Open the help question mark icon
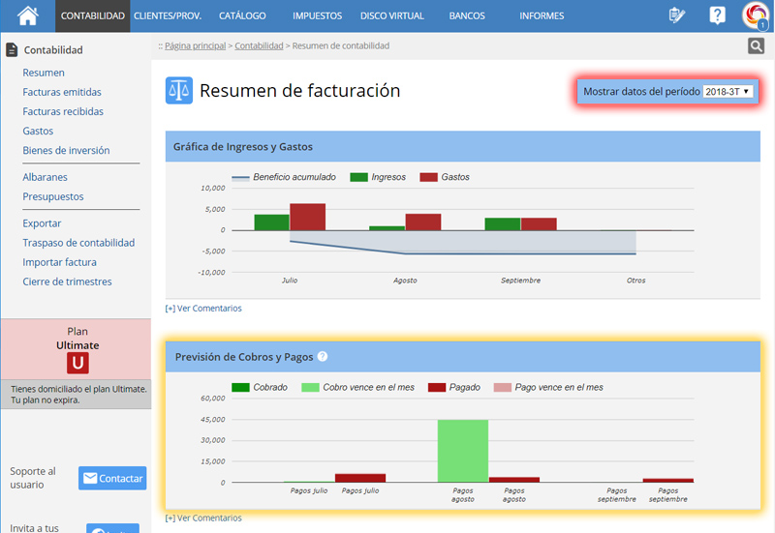This screenshot has width=775, height=533. click(717, 15)
